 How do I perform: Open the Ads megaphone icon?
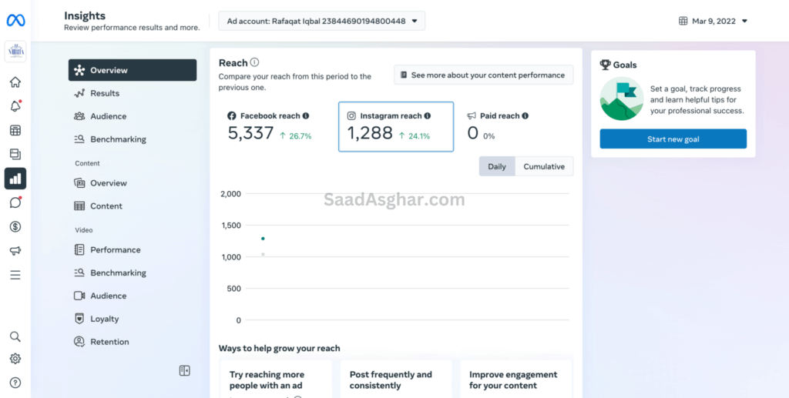pos(15,251)
